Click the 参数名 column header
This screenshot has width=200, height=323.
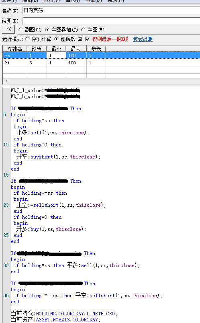pos(14,49)
